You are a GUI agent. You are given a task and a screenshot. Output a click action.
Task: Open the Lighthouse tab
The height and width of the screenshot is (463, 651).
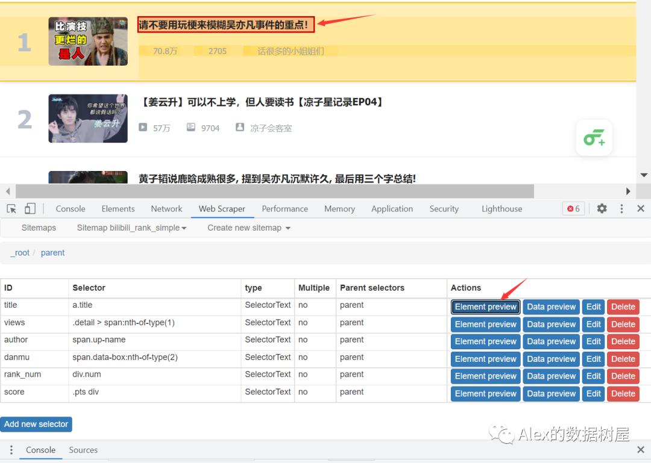point(502,209)
